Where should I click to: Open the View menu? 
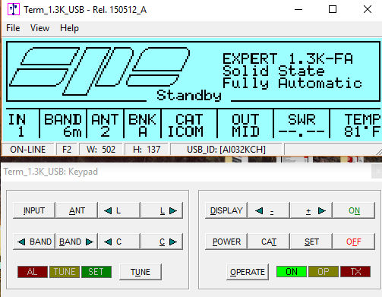tap(39, 28)
